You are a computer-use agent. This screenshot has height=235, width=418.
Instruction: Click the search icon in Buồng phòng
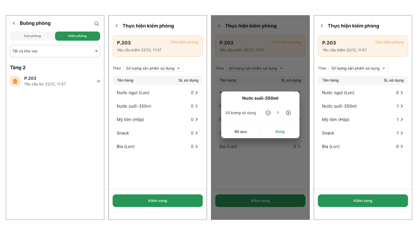pyautogui.click(x=97, y=24)
